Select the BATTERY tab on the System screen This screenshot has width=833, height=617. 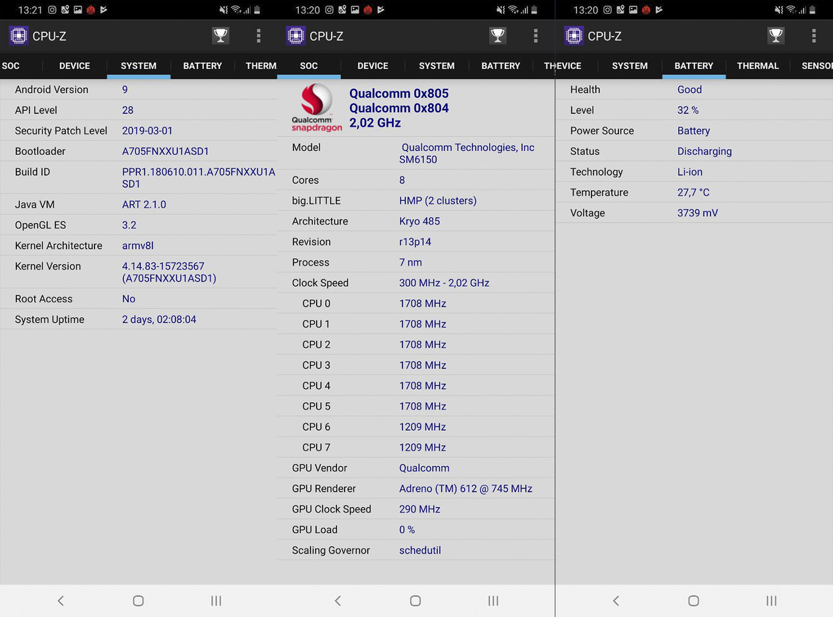pos(202,66)
